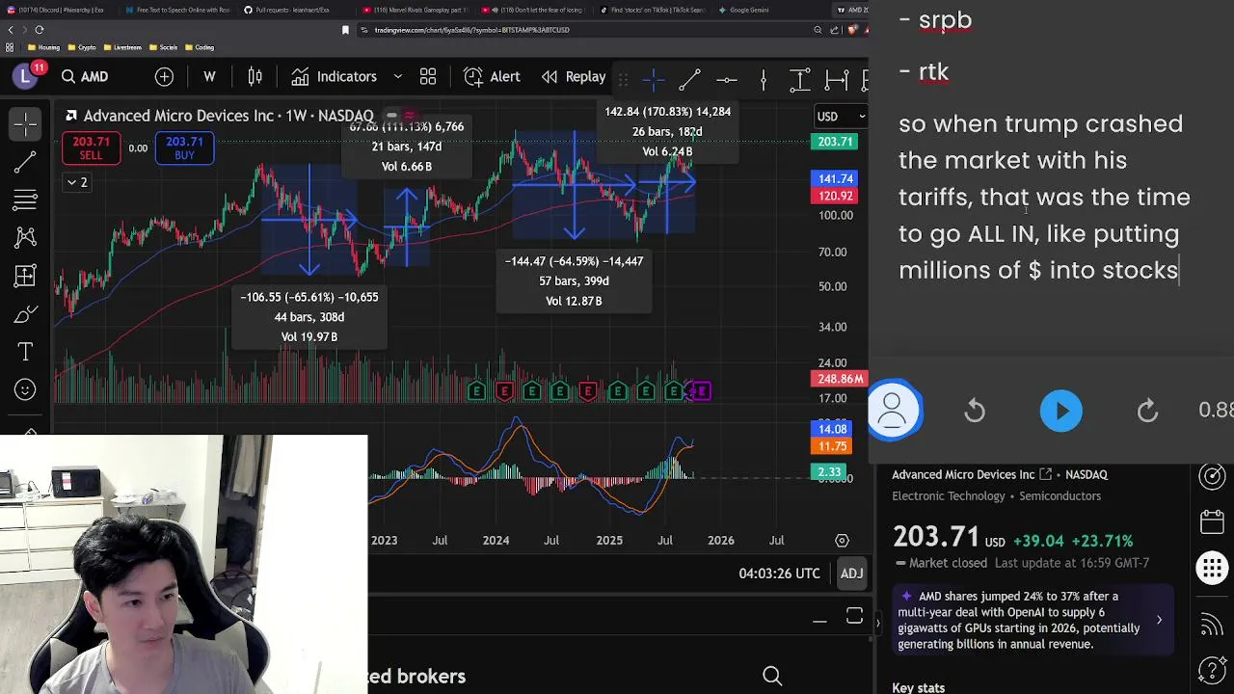This screenshot has width=1234, height=694.
Task: Click the purple earnings E marker
Action: [x=701, y=391]
